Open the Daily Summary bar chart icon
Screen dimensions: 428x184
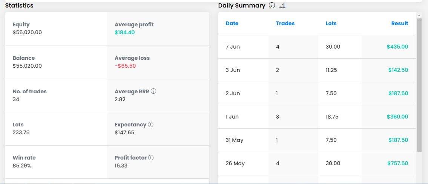(282, 6)
